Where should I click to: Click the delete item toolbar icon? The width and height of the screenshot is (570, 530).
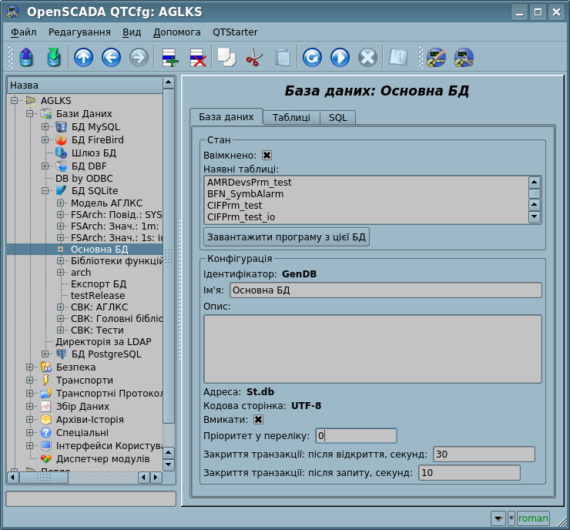[197, 57]
